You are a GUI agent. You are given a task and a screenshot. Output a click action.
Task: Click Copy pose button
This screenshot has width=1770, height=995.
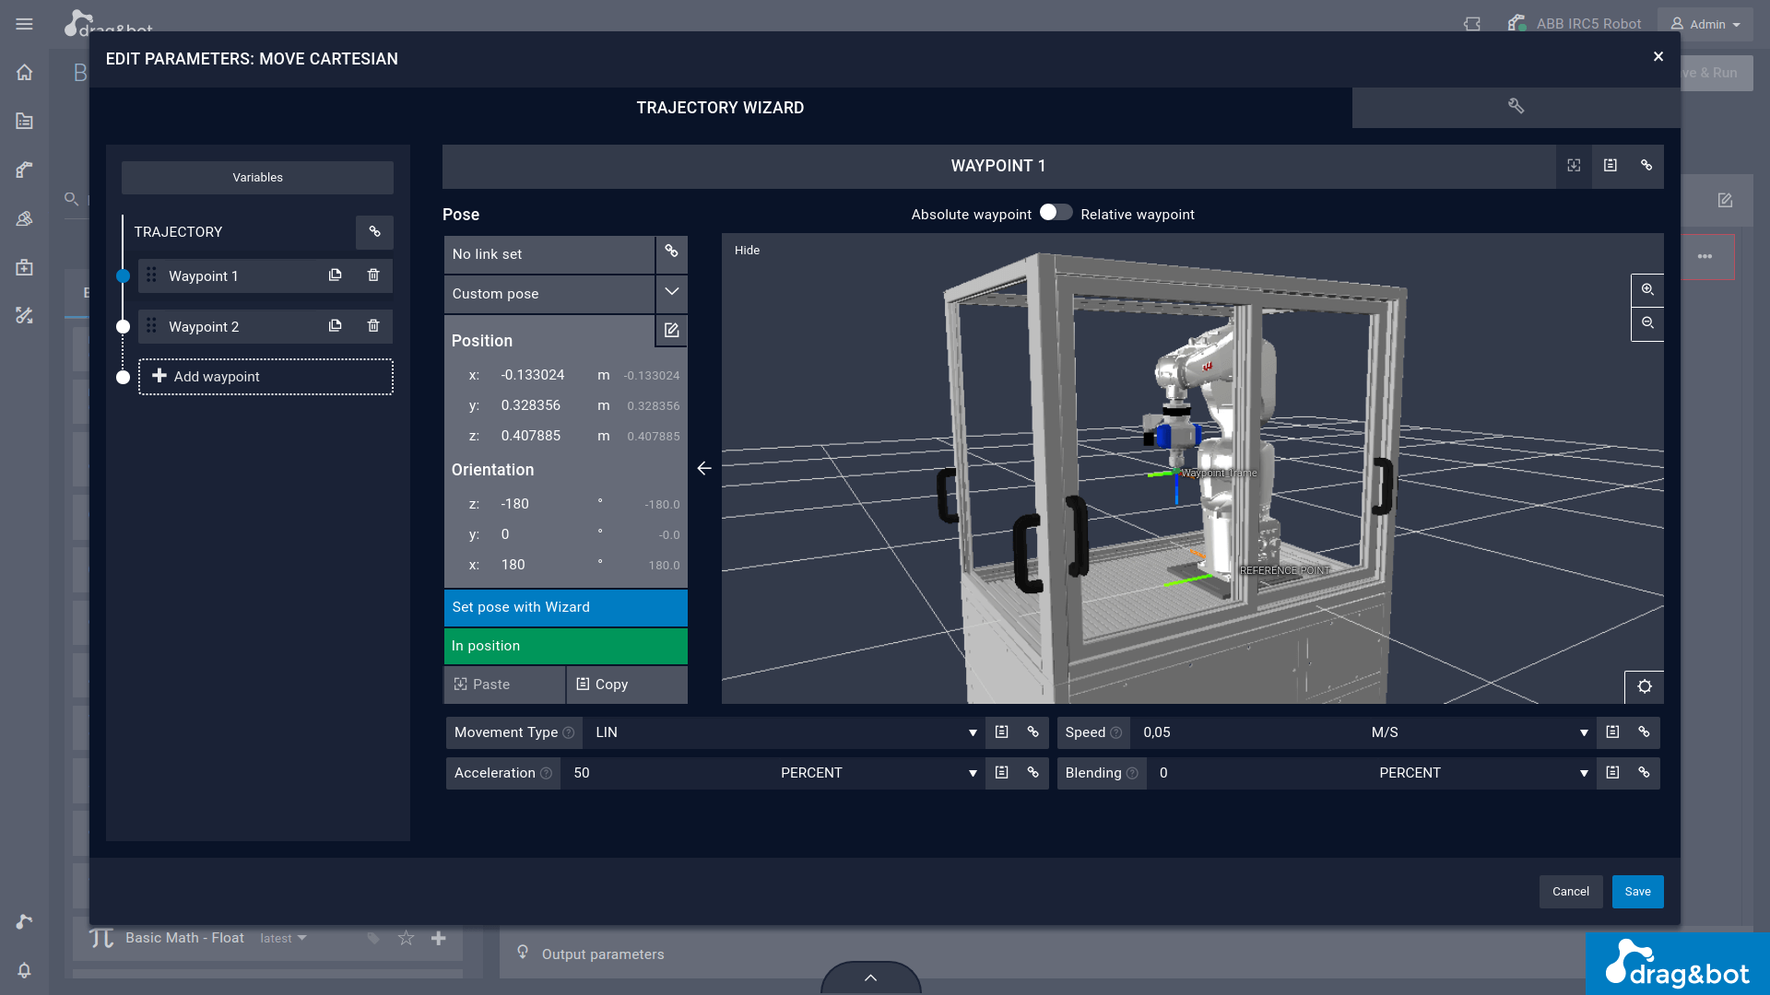pyautogui.click(x=627, y=685)
